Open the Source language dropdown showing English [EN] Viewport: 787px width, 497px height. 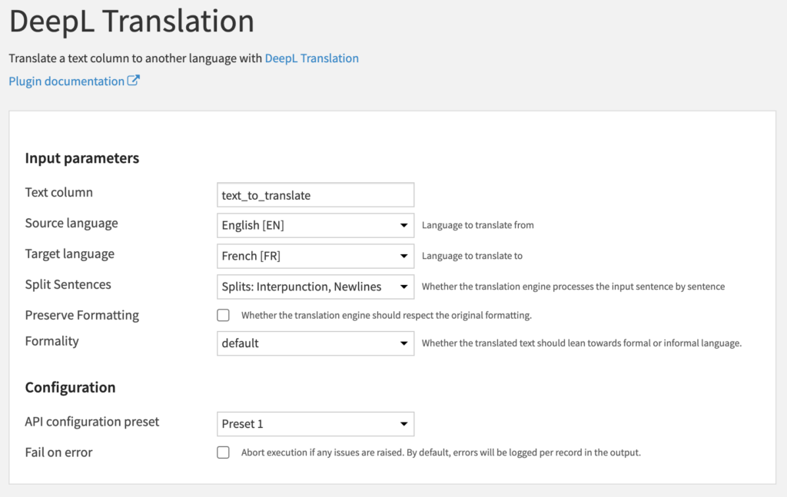click(315, 225)
